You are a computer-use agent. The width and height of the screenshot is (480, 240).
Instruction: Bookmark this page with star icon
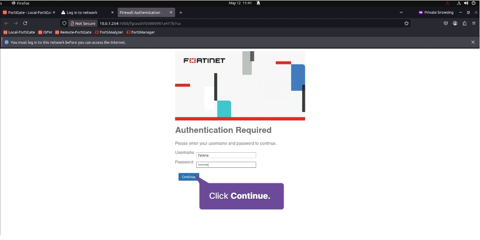pos(407,23)
